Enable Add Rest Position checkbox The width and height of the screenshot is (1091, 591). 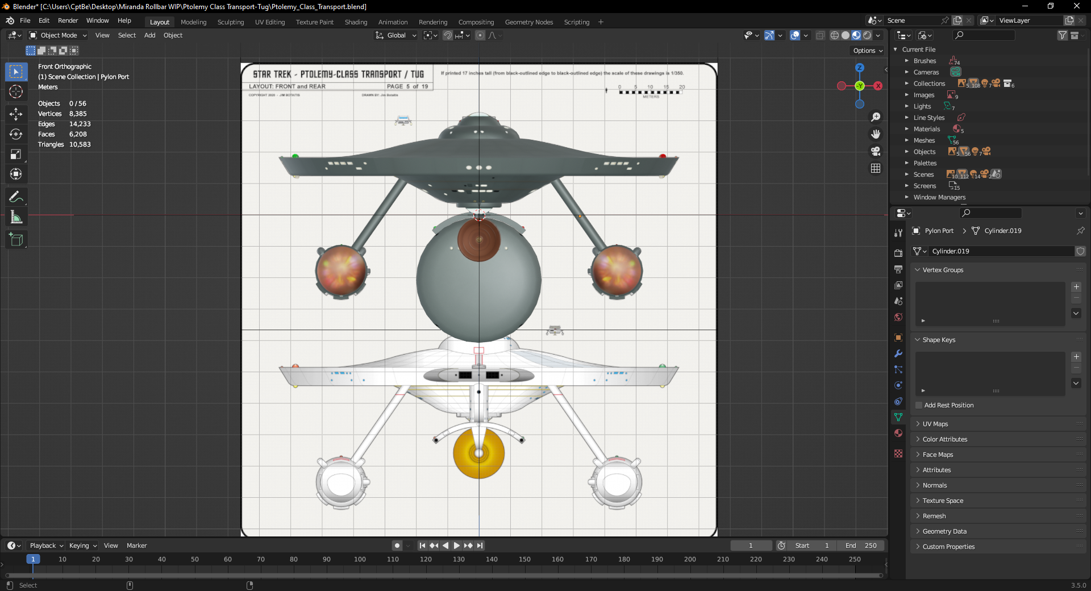pyautogui.click(x=919, y=405)
